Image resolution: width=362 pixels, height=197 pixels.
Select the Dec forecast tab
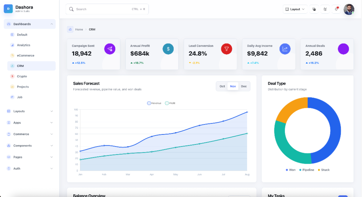tap(244, 86)
